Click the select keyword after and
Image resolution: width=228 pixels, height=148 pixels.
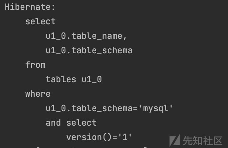click(81, 123)
